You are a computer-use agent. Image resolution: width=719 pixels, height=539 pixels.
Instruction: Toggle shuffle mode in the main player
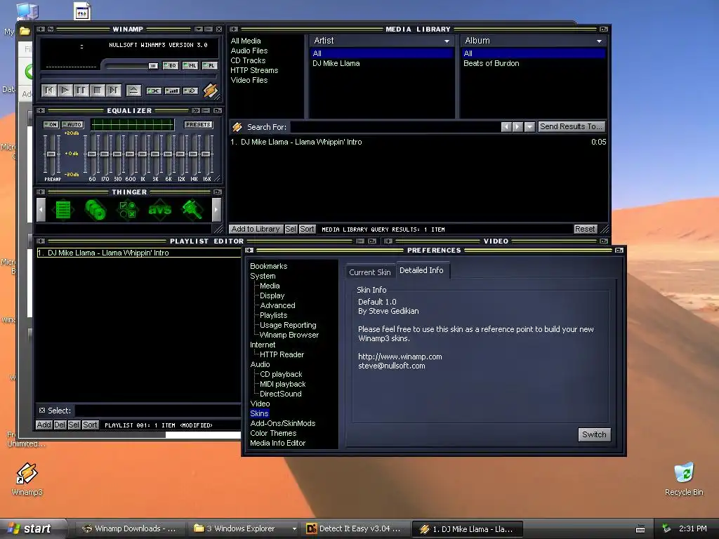click(x=172, y=91)
